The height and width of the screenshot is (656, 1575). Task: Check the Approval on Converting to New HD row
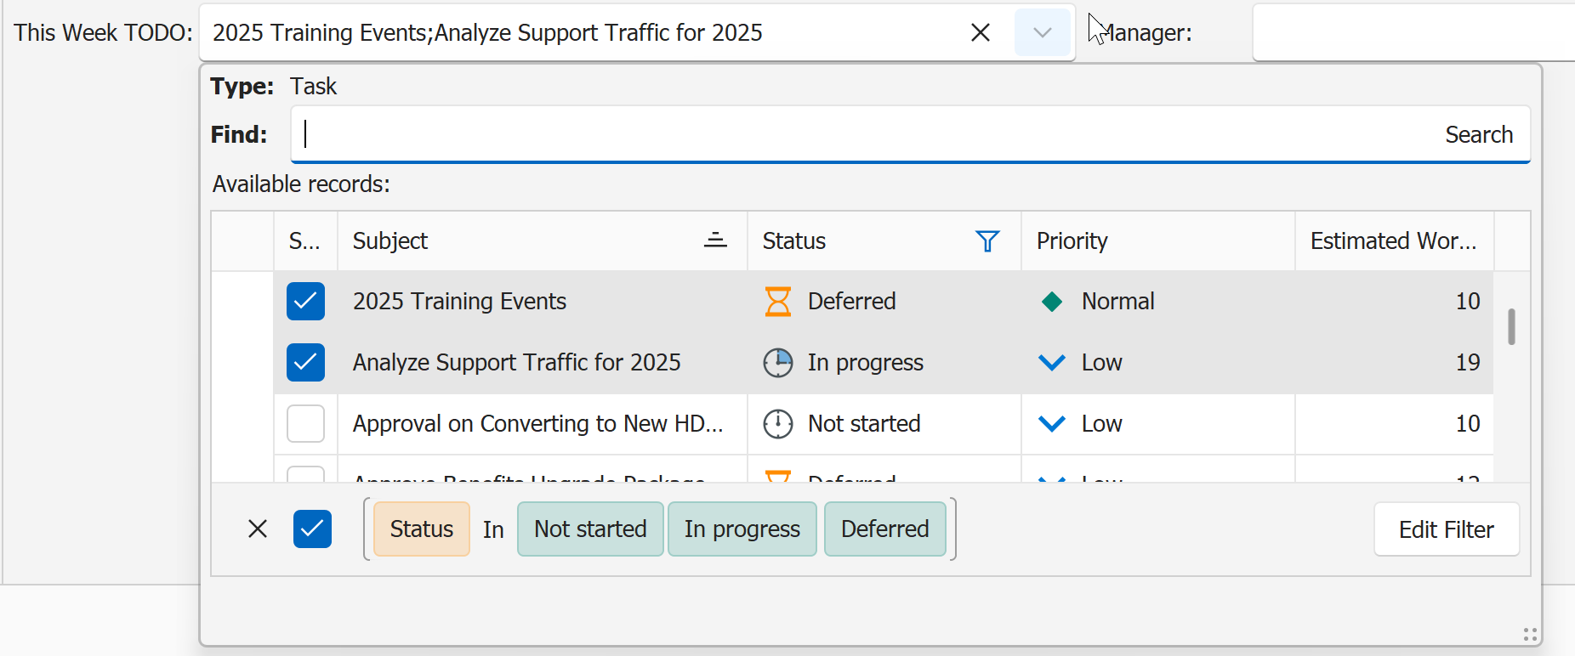click(305, 424)
